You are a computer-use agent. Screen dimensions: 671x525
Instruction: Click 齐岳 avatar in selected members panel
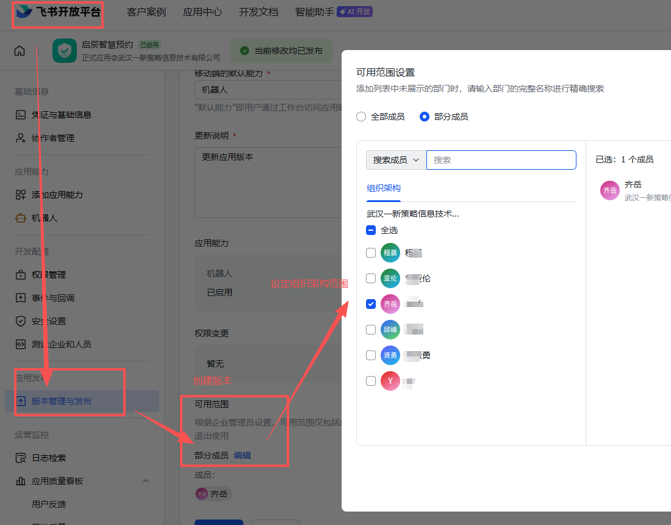pos(610,190)
